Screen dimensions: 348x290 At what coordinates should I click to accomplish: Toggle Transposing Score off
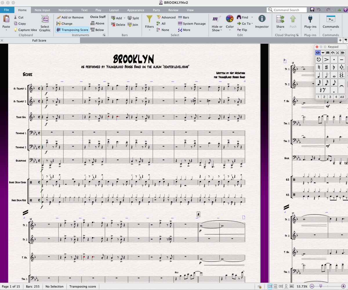coord(72,30)
